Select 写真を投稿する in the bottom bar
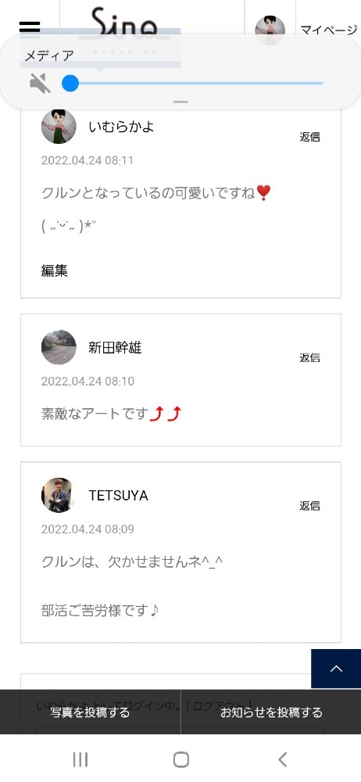 pos(91,712)
